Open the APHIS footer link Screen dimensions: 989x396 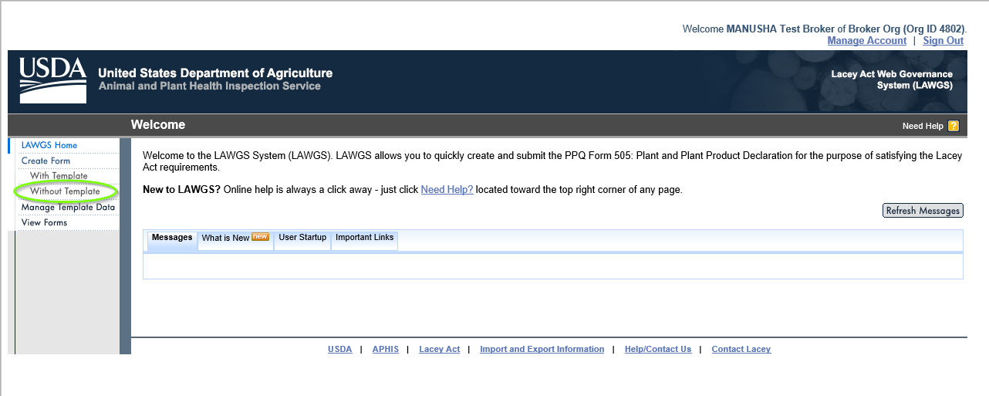point(386,349)
